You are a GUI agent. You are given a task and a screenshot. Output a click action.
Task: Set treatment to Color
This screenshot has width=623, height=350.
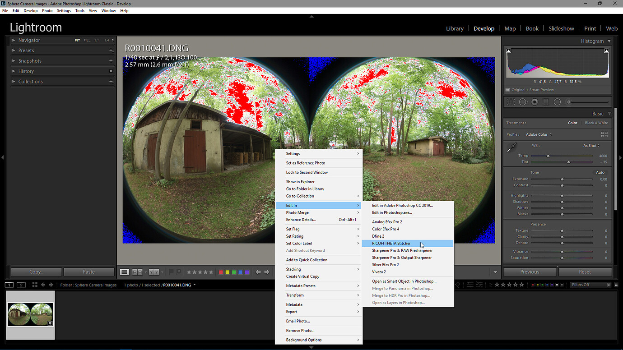pyautogui.click(x=572, y=123)
